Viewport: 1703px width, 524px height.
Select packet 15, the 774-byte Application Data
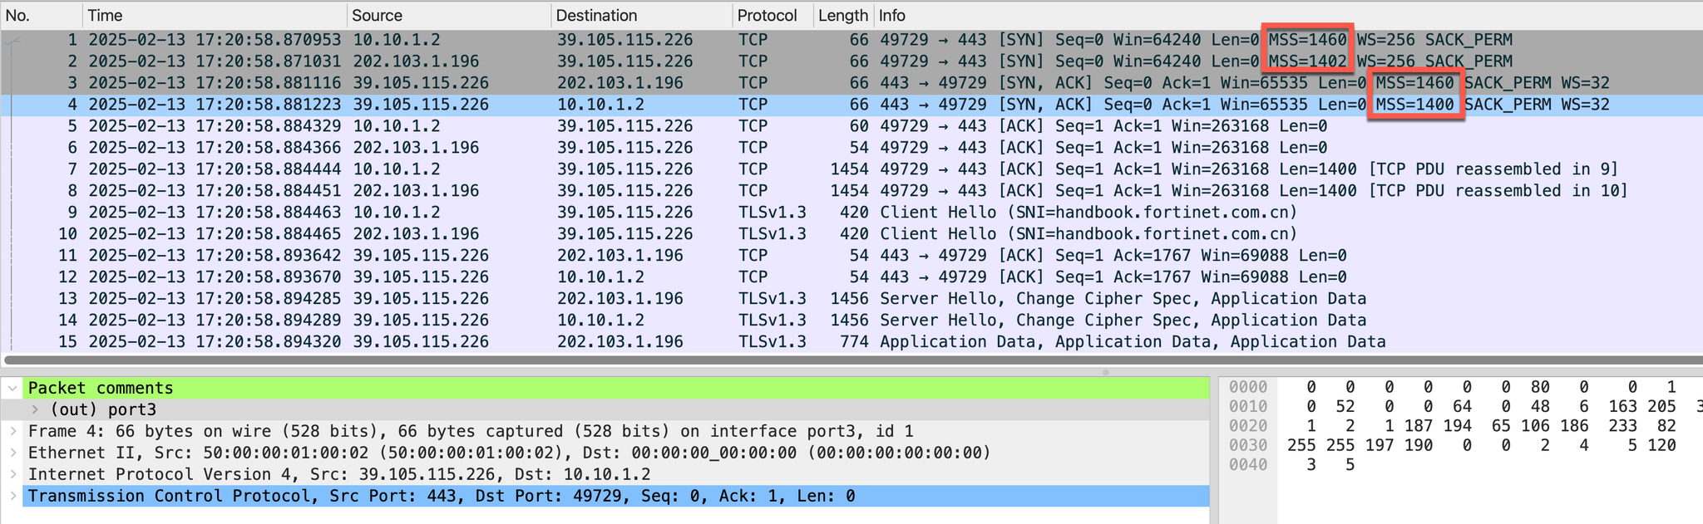851,342
